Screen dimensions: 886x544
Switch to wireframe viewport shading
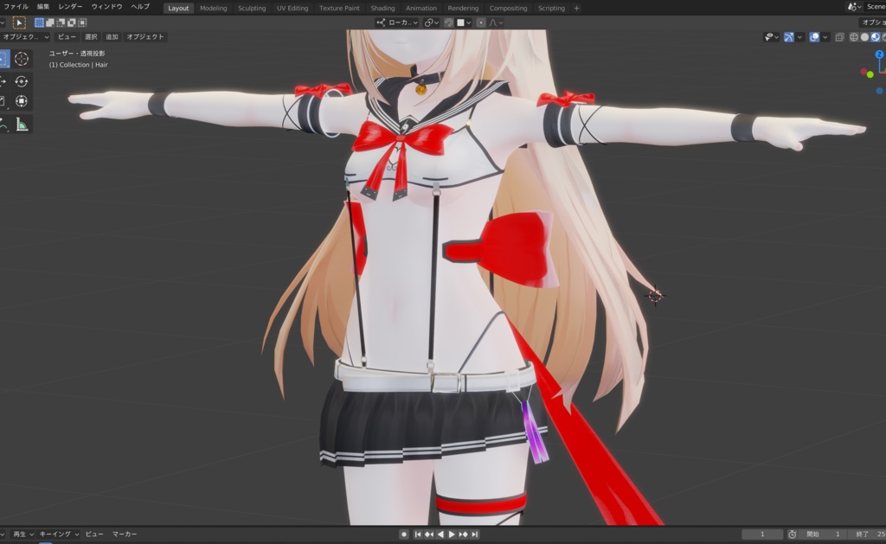tap(854, 36)
